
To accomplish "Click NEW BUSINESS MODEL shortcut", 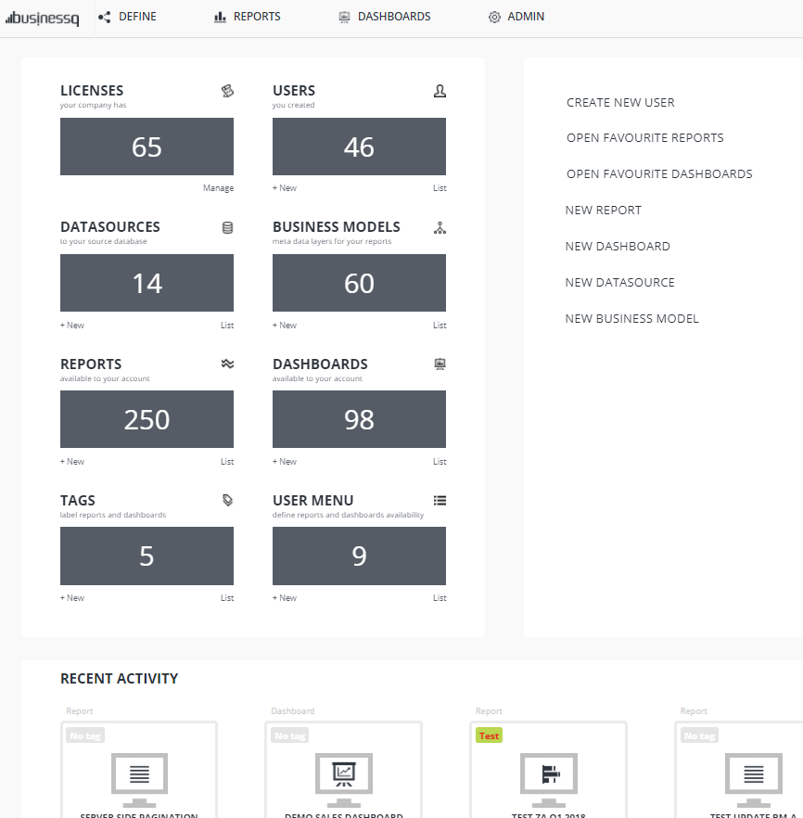I will 632,319.
